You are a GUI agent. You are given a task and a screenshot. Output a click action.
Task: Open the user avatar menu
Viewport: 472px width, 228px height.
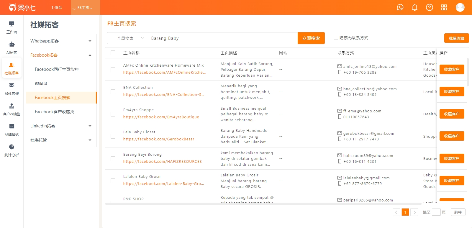point(460,7)
